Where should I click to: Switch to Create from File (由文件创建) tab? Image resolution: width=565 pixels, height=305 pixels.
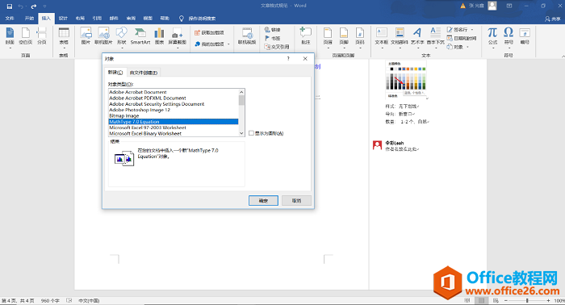[x=144, y=73]
